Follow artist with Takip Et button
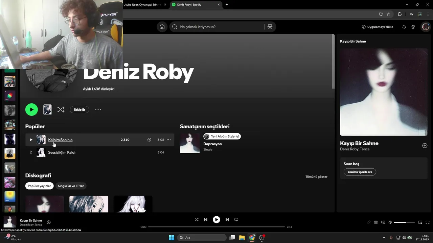The height and width of the screenshot is (243, 433). 79,110
